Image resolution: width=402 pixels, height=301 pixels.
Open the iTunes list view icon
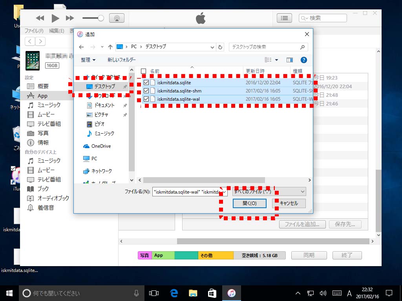tap(285, 18)
